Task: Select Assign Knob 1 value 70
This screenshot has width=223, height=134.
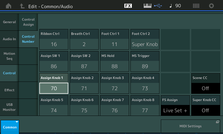Action: tap(54, 88)
